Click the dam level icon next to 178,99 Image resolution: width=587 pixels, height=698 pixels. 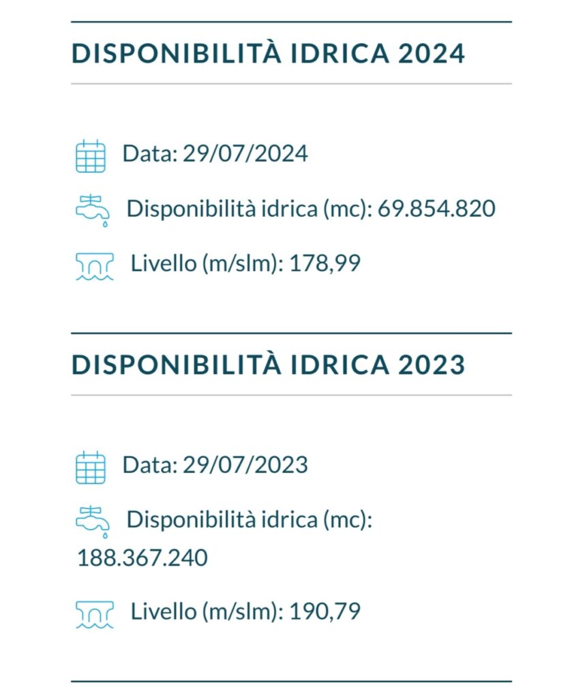(94, 267)
